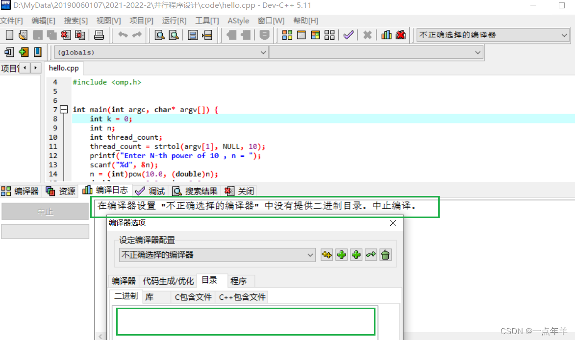This screenshot has width=575, height=340.
Task: Click inside the binary directory input box
Action: 245,321
